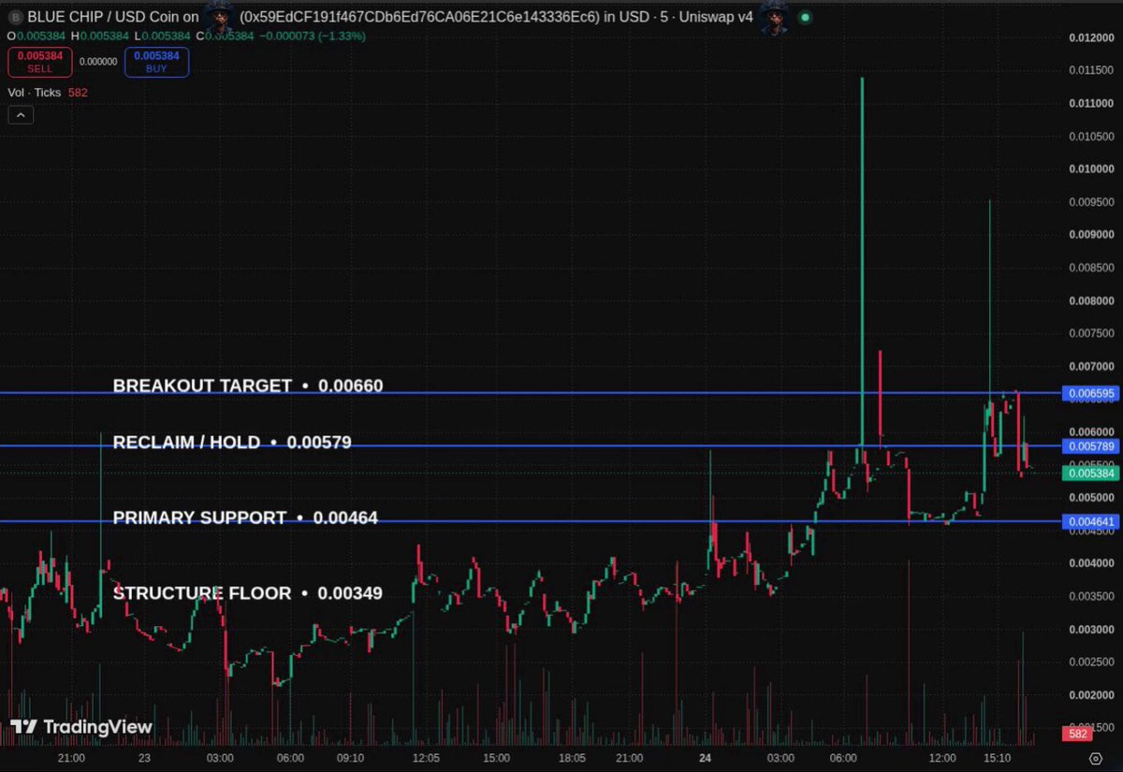This screenshot has height=772, width=1123.
Task: Click the 0.011500 price scale value
Action: tap(1091, 70)
